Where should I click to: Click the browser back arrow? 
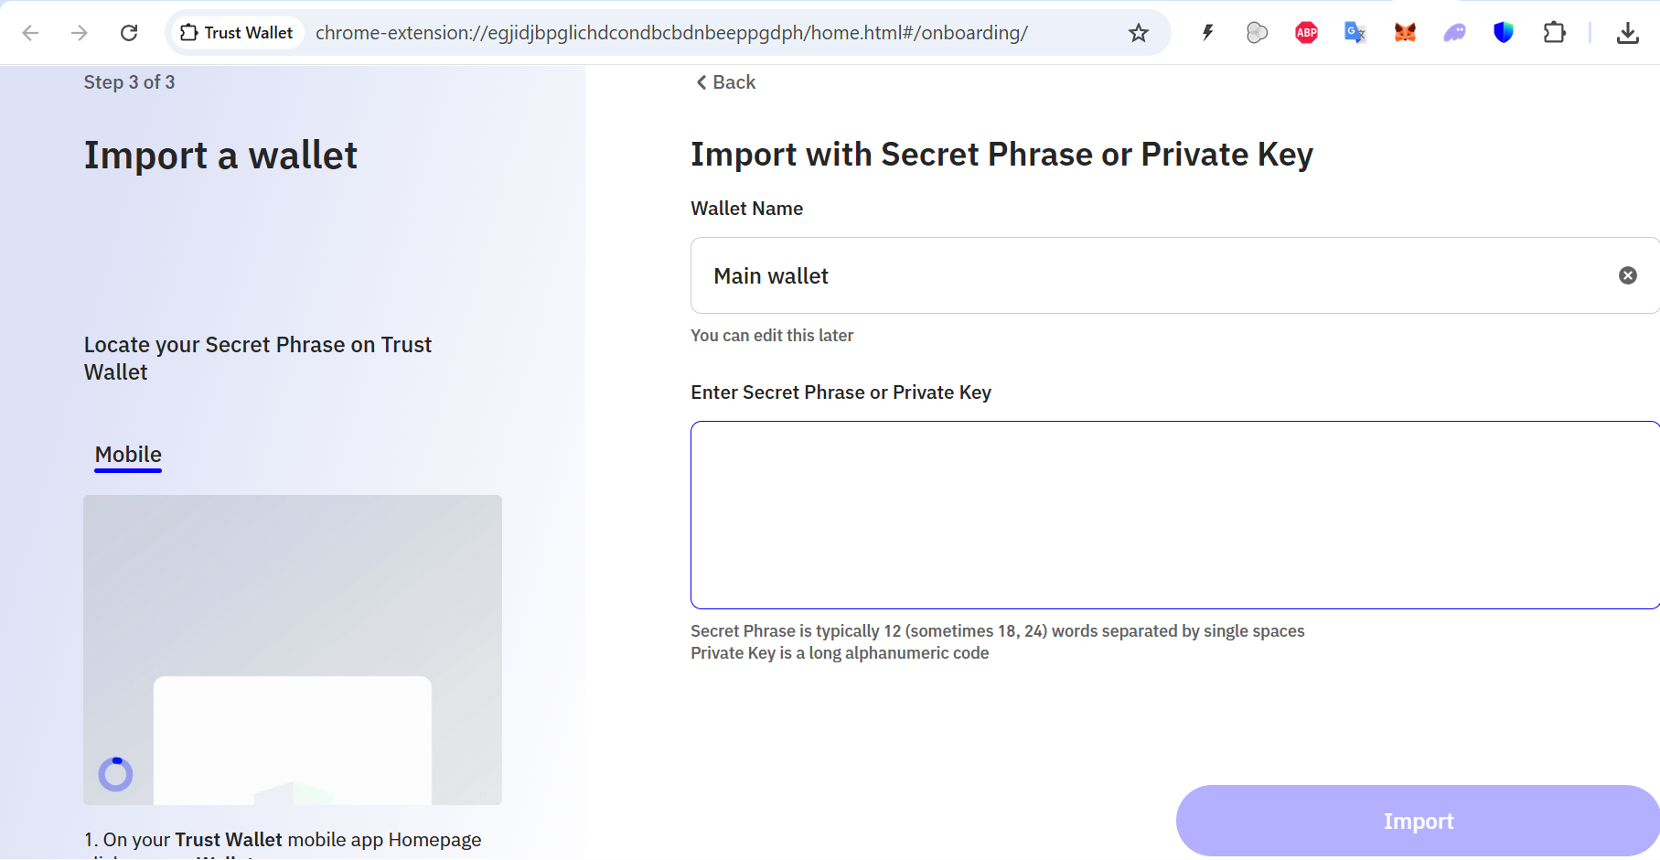coord(30,33)
